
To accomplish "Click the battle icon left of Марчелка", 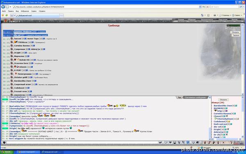I will pyautogui.click(x=11, y=56).
